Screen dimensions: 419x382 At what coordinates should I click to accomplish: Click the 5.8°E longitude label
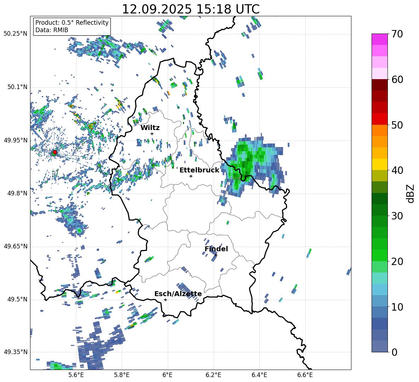pyautogui.click(x=122, y=375)
